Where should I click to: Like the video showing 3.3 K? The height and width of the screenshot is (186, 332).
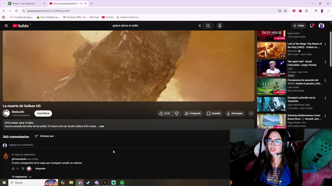coord(165,113)
